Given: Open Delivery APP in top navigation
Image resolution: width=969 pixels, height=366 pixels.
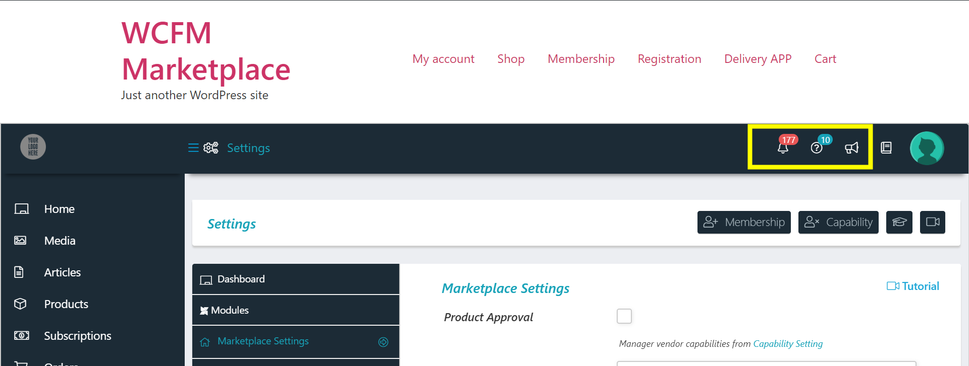Looking at the screenshot, I should (758, 59).
